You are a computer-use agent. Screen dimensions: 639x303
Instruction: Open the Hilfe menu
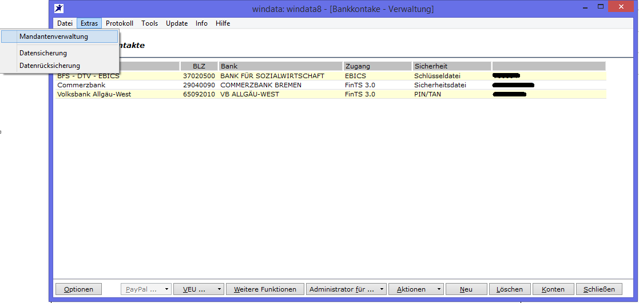[223, 23]
